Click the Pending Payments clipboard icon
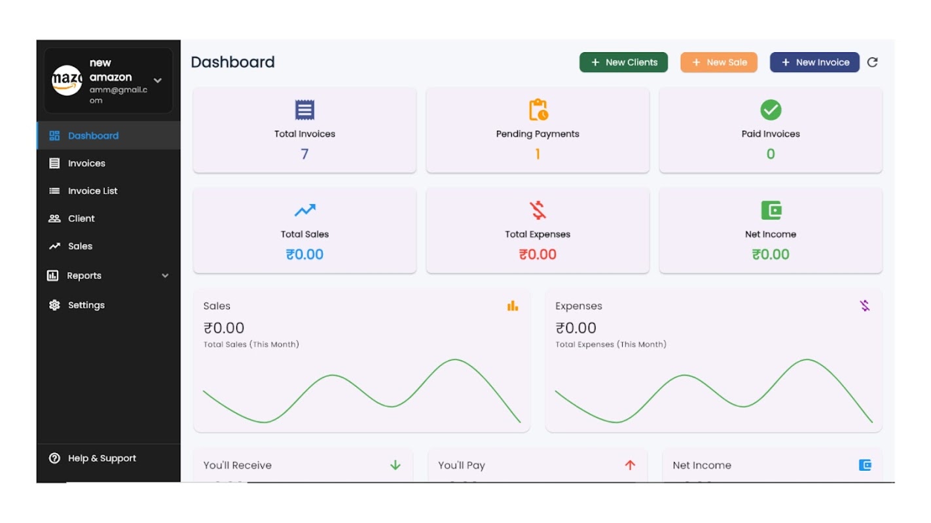The width and height of the screenshot is (931, 523). (538, 110)
